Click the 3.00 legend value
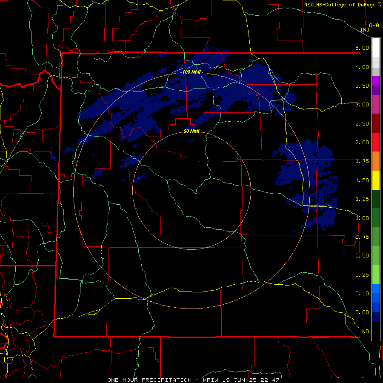 tap(362, 105)
